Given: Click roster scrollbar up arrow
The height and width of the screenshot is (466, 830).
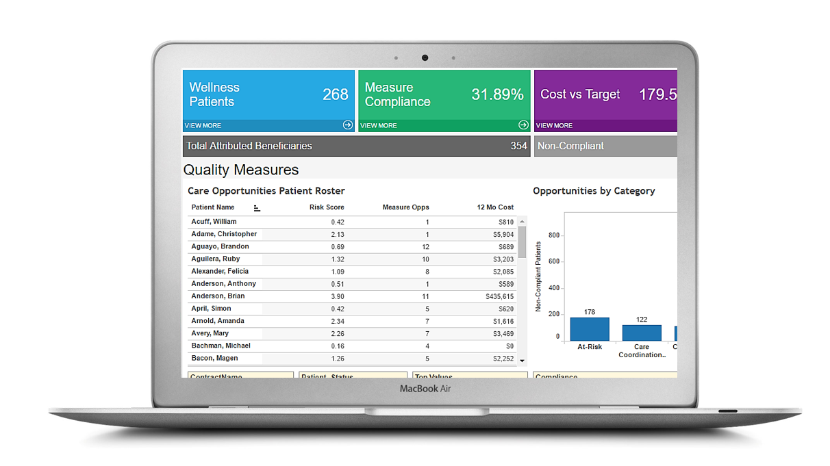Looking at the screenshot, I should pyautogui.click(x=523, y=221).
